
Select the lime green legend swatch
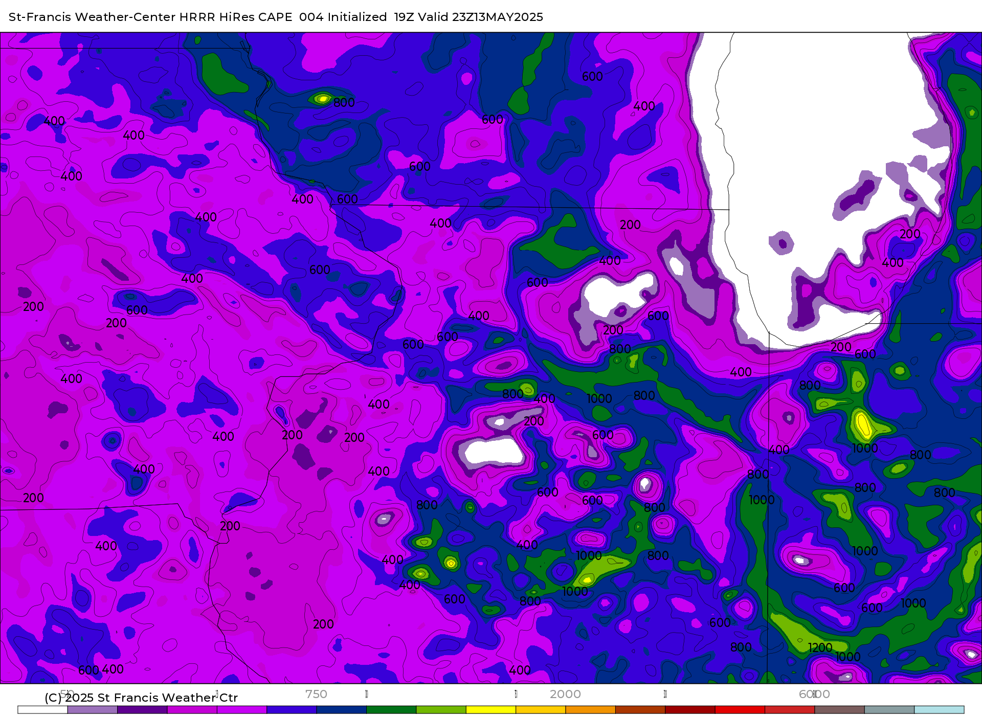441,710
